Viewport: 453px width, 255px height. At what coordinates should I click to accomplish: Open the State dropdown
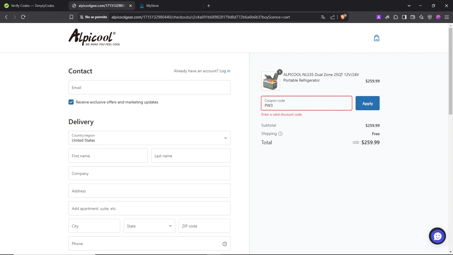[149, 226]
